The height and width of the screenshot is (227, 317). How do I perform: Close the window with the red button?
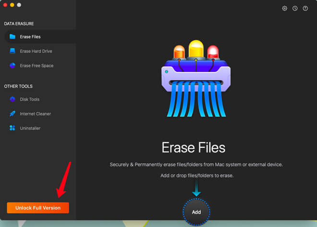(x=5, y=5)
